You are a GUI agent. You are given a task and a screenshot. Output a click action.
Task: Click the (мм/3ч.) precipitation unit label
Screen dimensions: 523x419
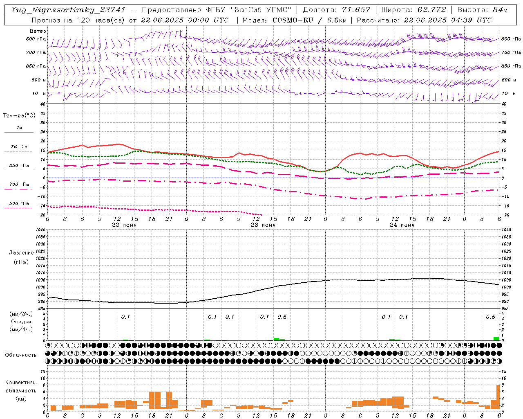point(21,314)
